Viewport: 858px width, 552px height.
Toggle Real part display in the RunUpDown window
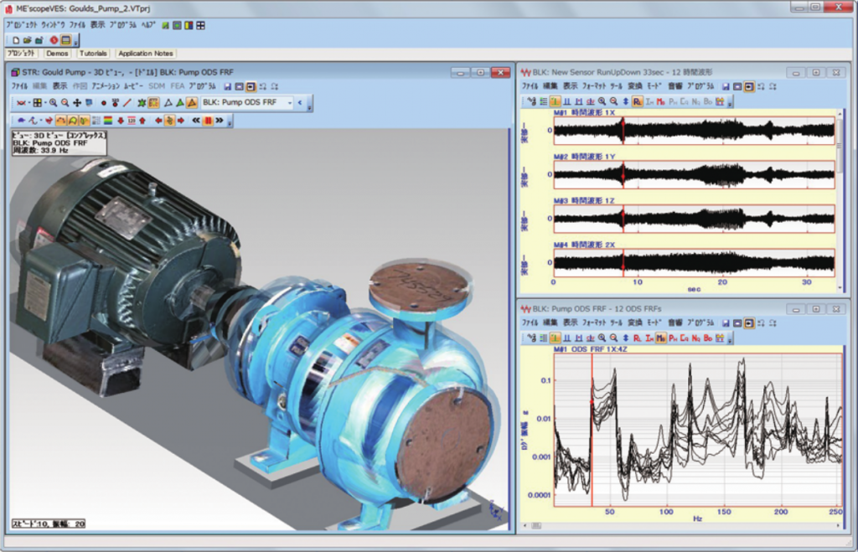[638, 101]
